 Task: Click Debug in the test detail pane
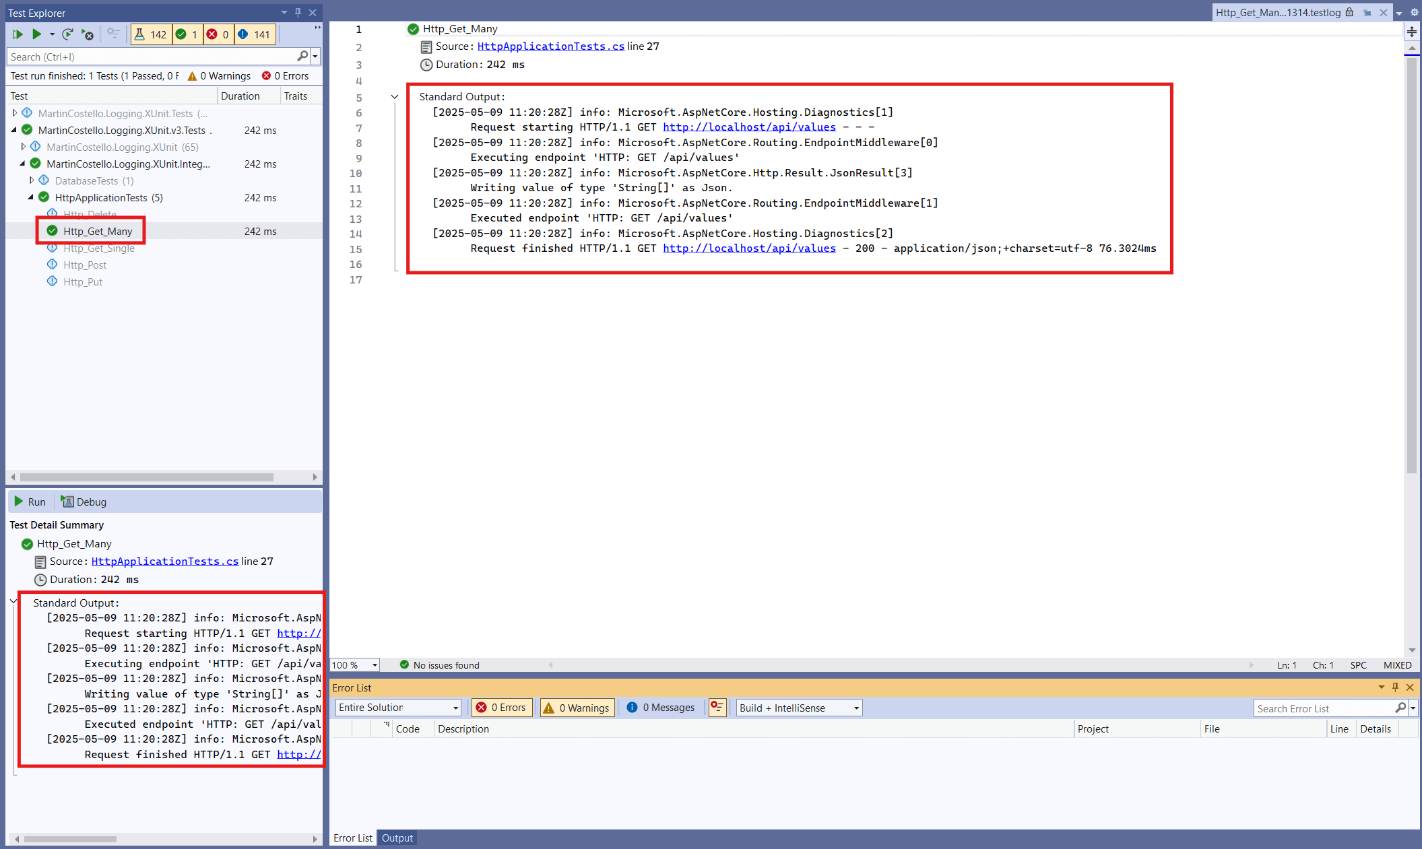click(x=84, y=502)
